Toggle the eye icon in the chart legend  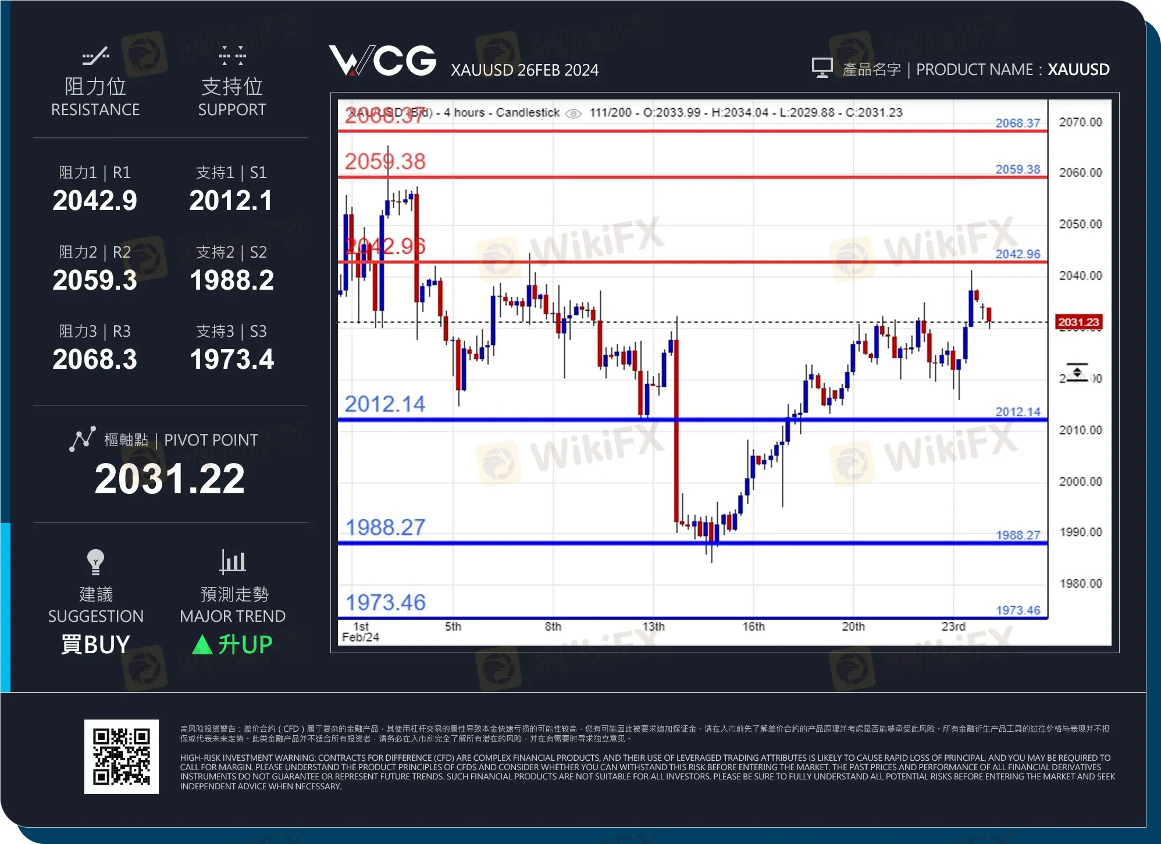[574, 113]
